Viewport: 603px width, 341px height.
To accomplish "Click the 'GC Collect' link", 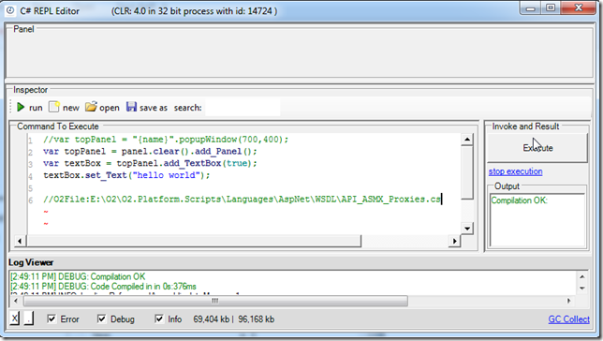I will (568, 319).
